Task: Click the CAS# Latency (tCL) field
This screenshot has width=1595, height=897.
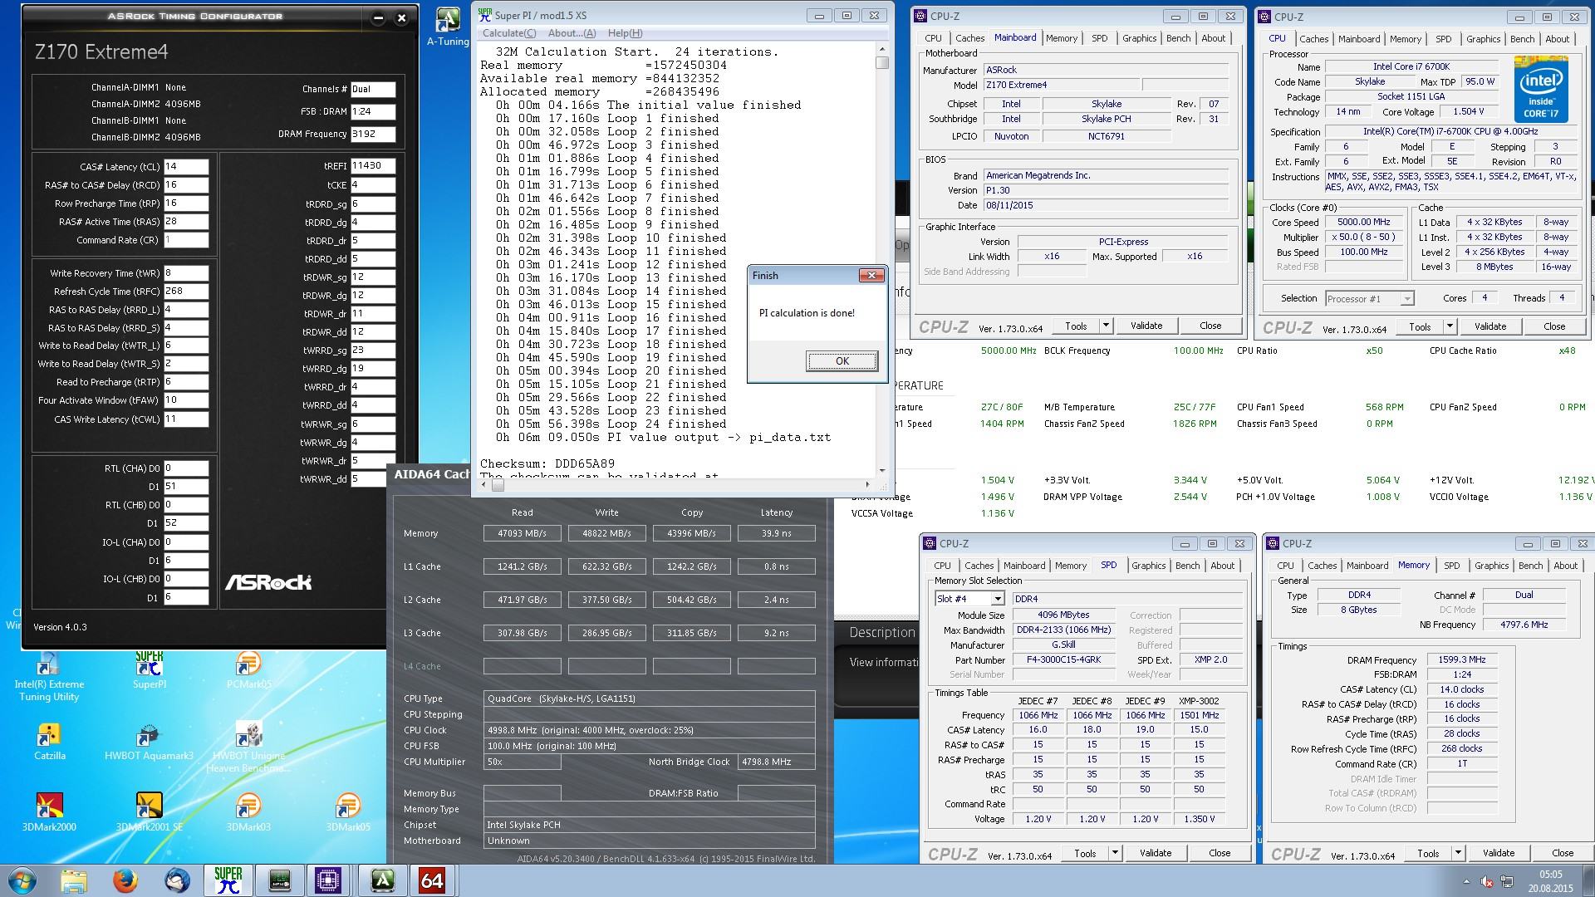Action: coord(185,167)
